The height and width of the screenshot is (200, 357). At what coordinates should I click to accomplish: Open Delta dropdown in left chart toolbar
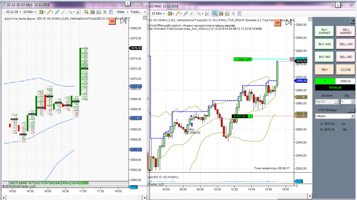[x=123, y=12]
